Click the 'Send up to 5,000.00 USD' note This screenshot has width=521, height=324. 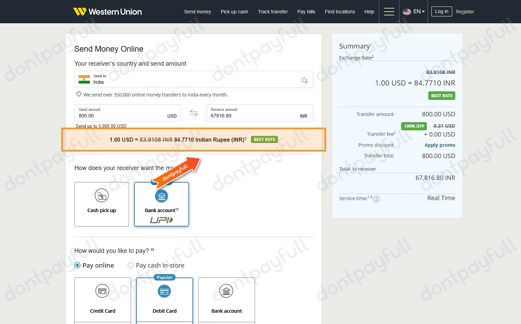(101, 126)
